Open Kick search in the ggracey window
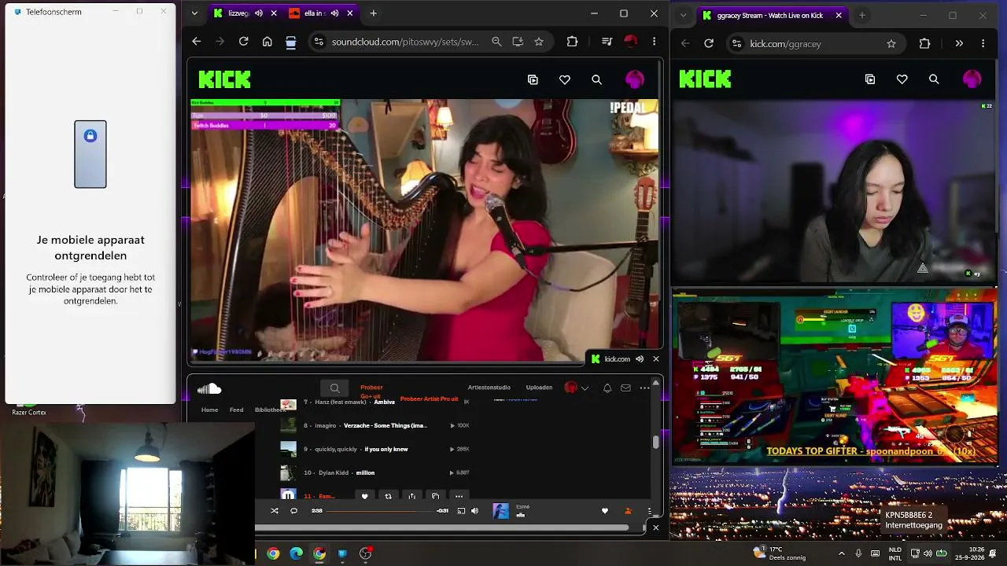1007x566 pixels. (x=934, y=79)
